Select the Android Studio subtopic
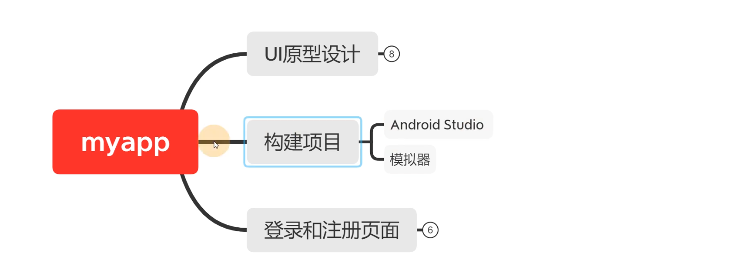This screenshot has height=268, width=748. 438,125
